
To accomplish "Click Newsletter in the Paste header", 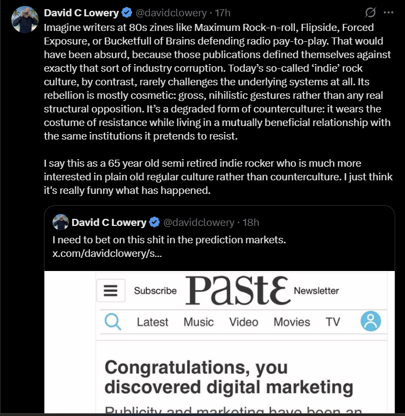I will 316,291.
